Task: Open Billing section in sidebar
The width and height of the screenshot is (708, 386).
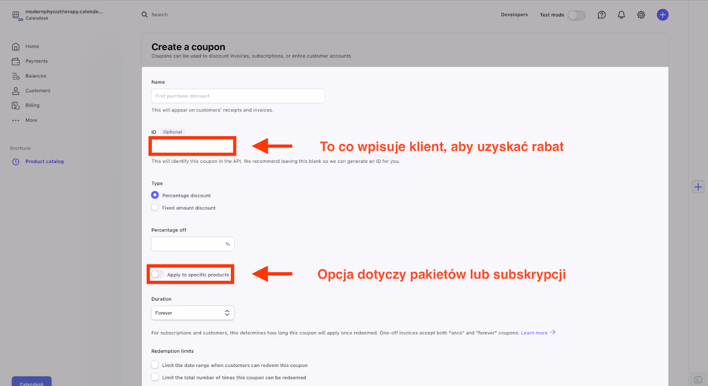Action: [x=32, y=105]
